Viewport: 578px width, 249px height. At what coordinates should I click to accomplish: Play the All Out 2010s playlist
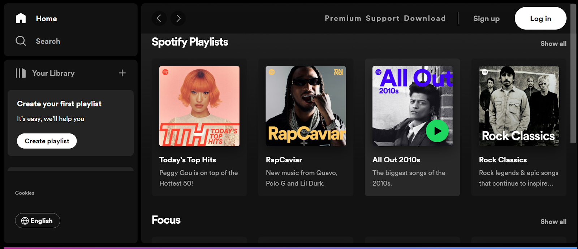click(x=437, y=131)
